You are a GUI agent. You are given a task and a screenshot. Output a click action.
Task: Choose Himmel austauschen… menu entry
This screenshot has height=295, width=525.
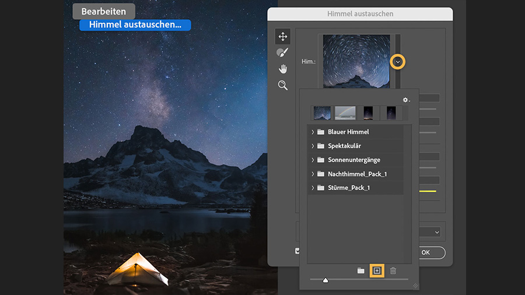pyautogui.click(x=135, y=24)
